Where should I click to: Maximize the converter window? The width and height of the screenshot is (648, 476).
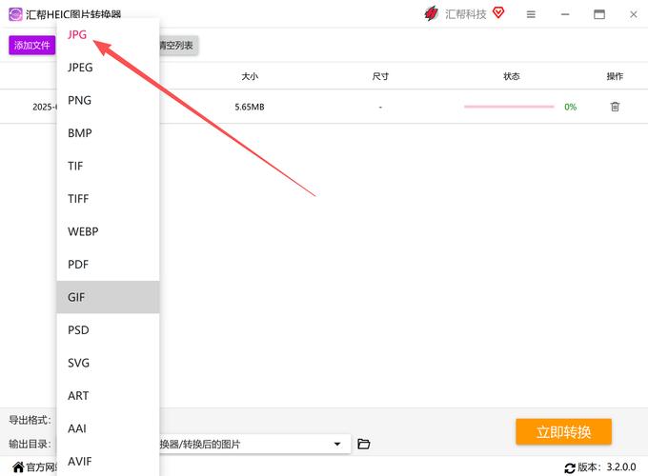tap(599, 14)
